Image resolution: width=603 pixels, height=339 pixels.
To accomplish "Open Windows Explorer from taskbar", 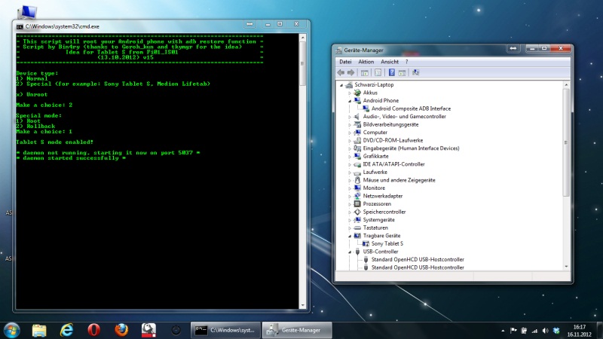I will pyautogui.click(x=39, y=331).
